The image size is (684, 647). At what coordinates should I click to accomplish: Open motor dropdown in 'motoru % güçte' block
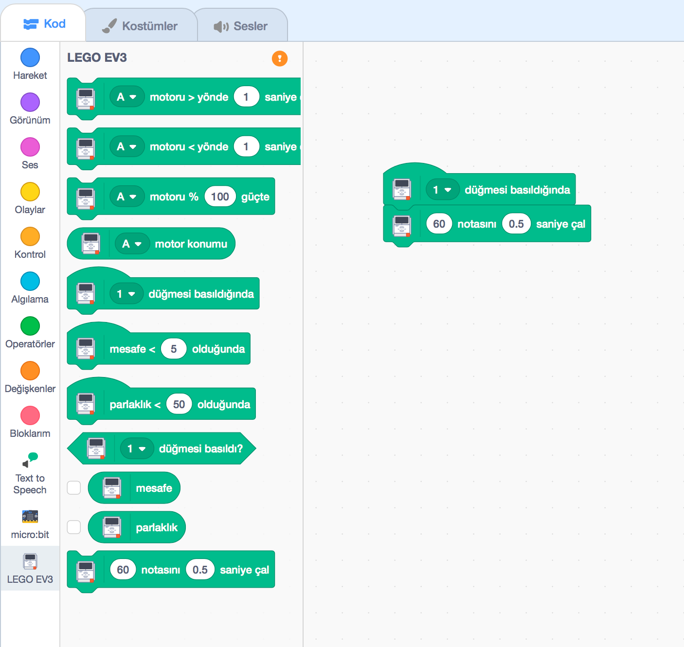point(126,197)
